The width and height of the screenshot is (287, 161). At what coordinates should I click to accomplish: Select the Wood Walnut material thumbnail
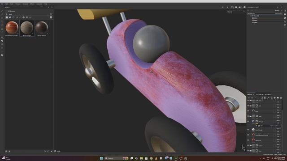click(x=42, y=28)
